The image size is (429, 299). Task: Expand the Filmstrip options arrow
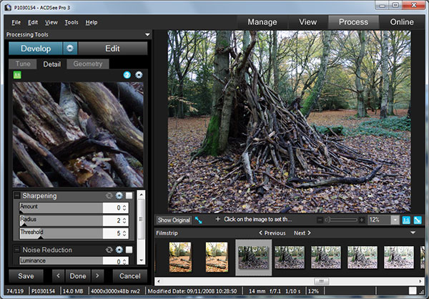coord(413,232)
